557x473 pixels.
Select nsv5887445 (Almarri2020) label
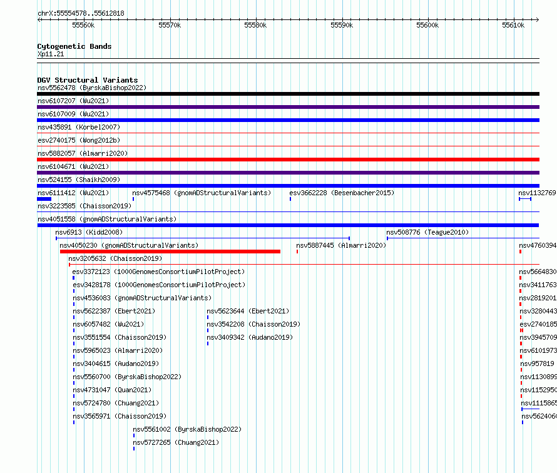click(341, 245)
